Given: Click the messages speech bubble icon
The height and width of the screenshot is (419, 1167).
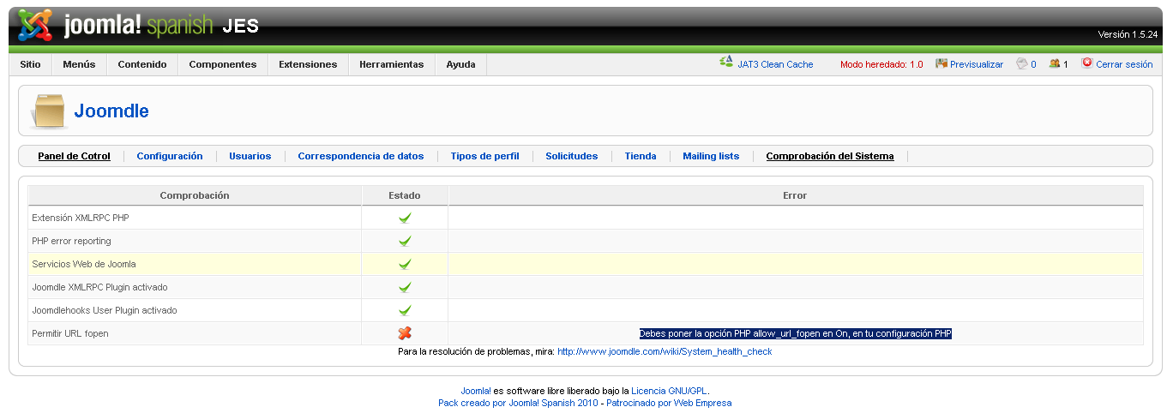Looking at the screenshot, I should click(1021, 63).
